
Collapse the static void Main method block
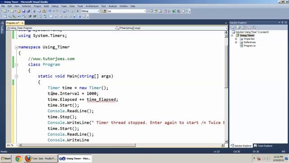coord(16,77)
